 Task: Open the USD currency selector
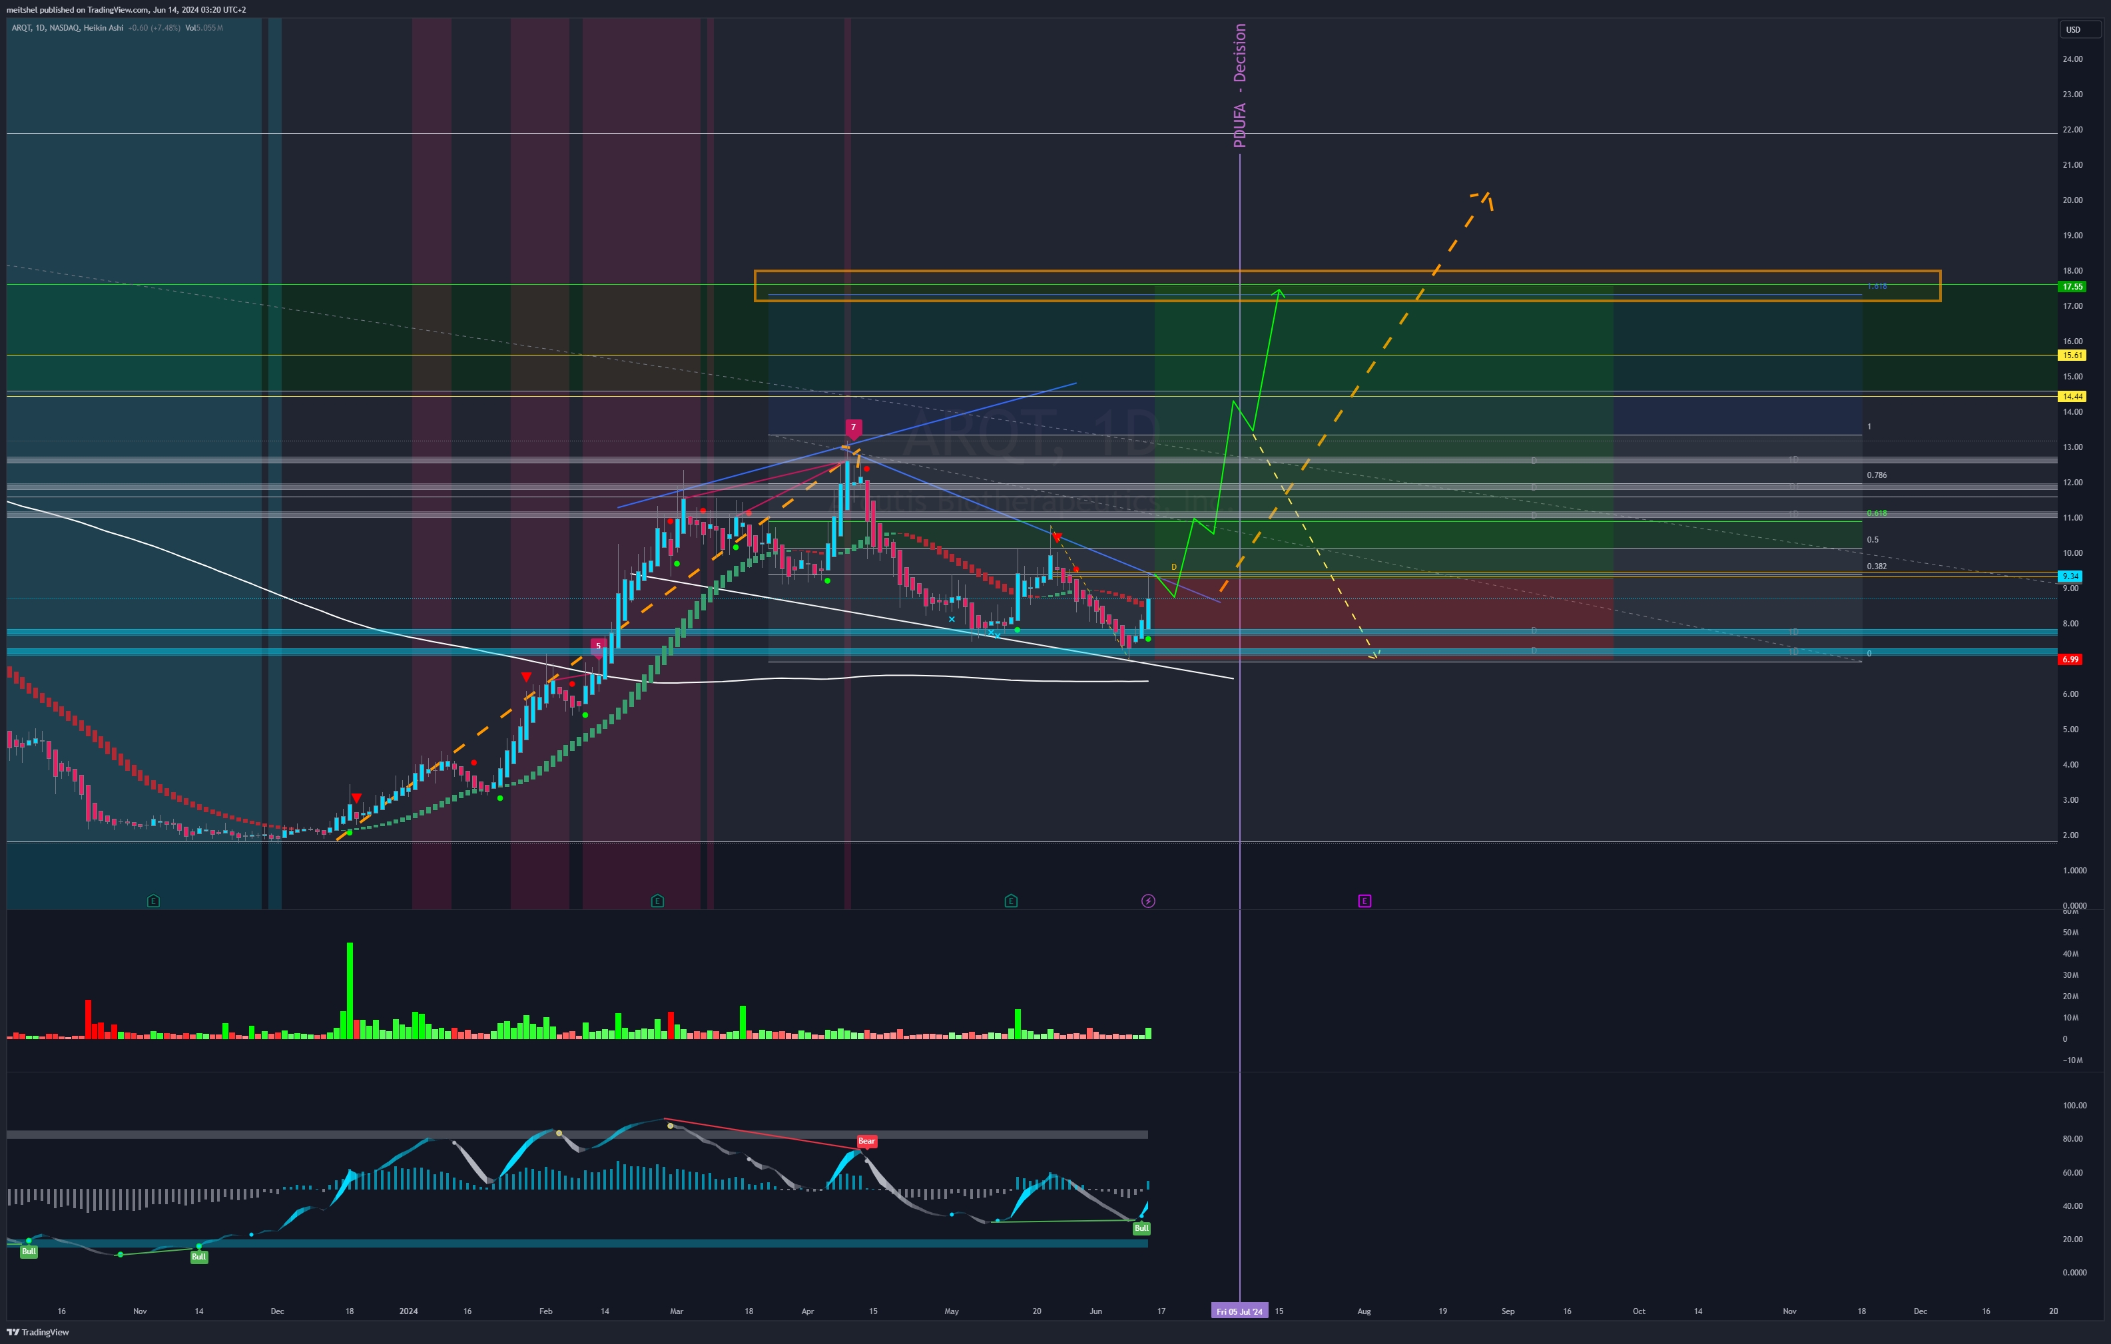point(2080,29)
